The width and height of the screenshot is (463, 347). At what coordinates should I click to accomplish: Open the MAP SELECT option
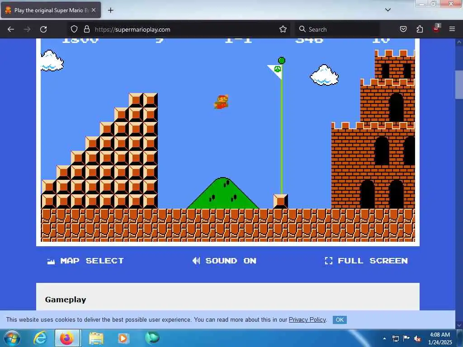[85, 261]
